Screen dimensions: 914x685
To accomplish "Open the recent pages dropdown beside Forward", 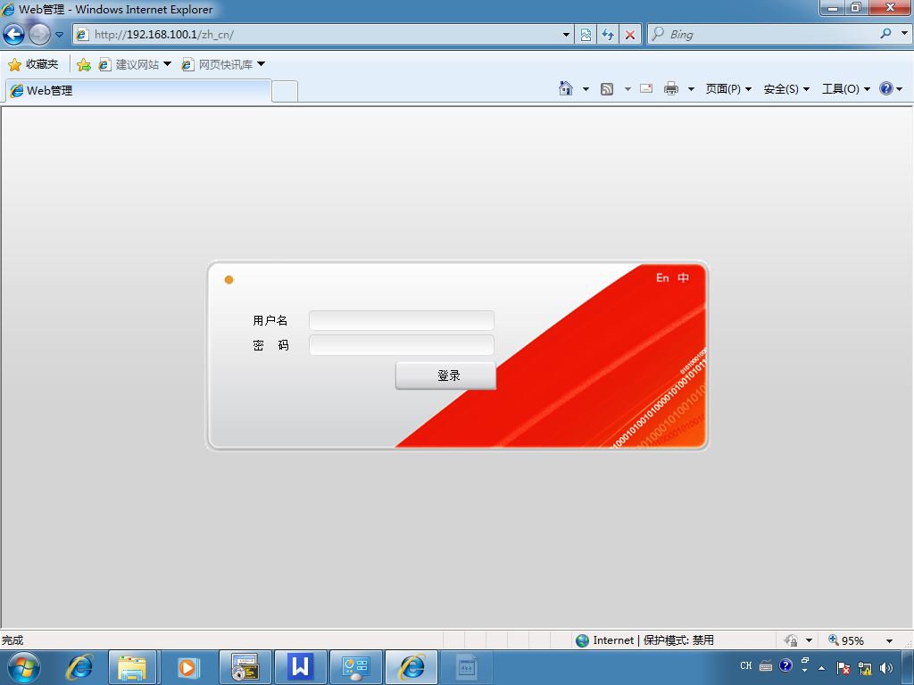I will pyautogui.click(x=60, y=35).
